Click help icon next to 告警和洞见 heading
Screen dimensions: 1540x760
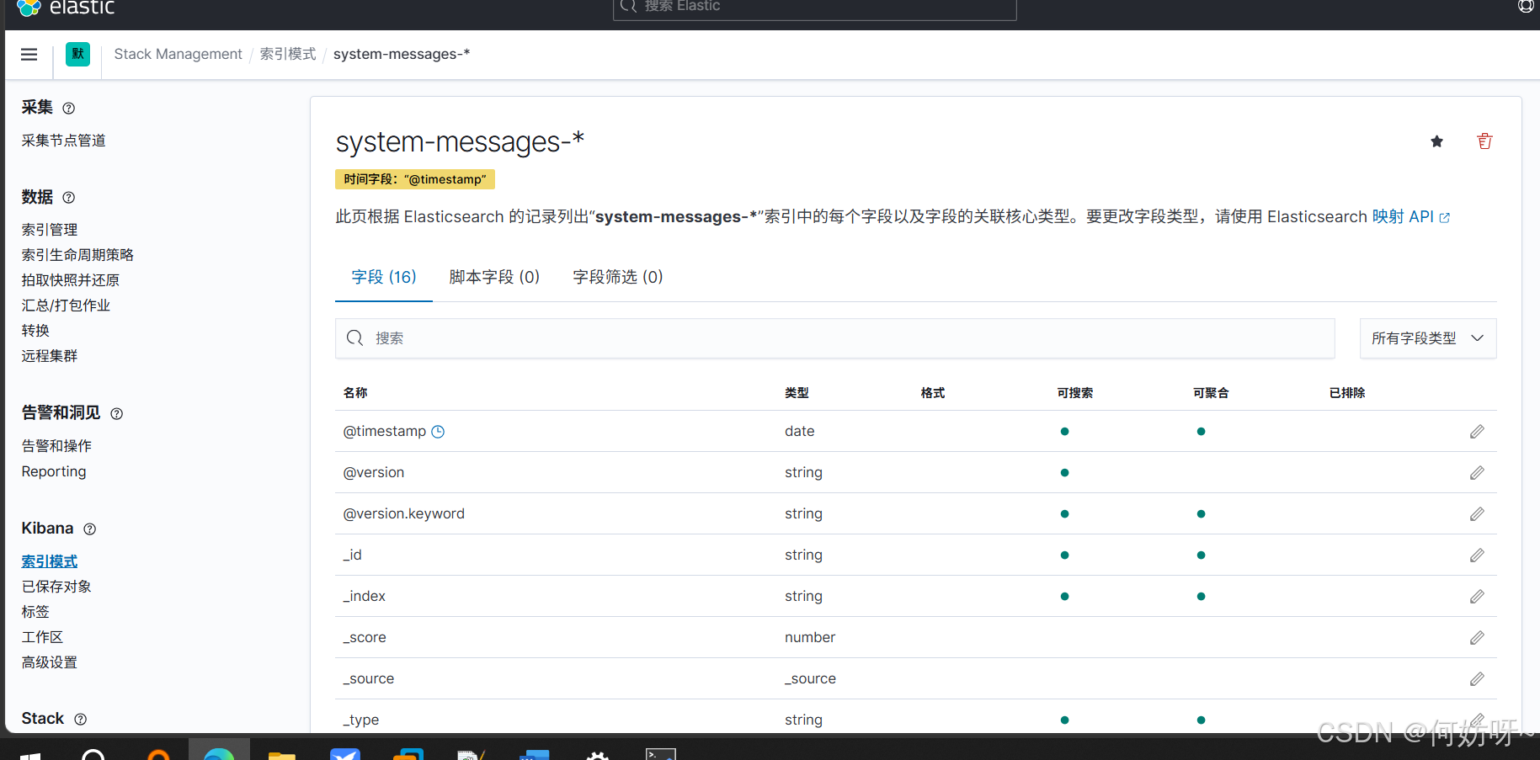click(117, 414)
